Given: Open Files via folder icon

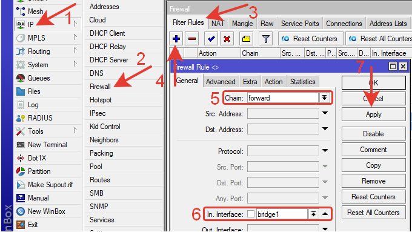Looking at the screenshot, I should 21,91.
